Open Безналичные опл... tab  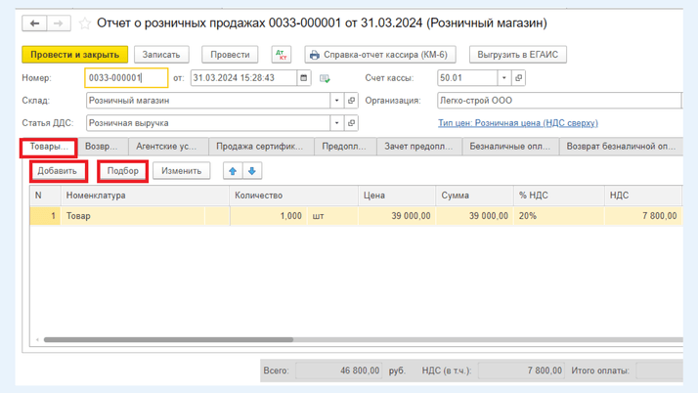tap(510, 147)
